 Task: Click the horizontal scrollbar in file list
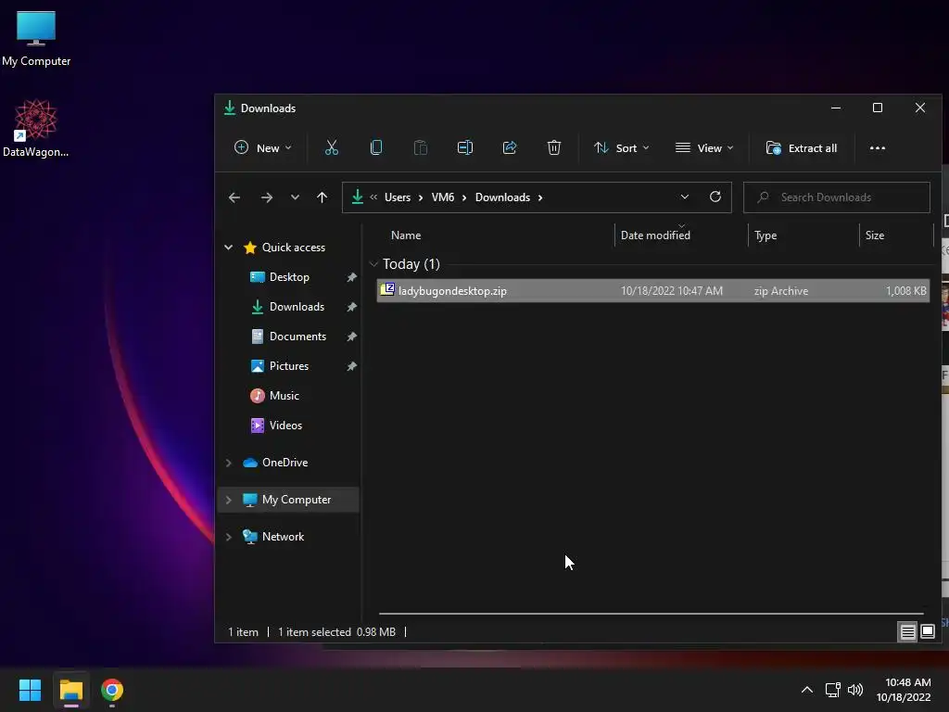(652, 614)
